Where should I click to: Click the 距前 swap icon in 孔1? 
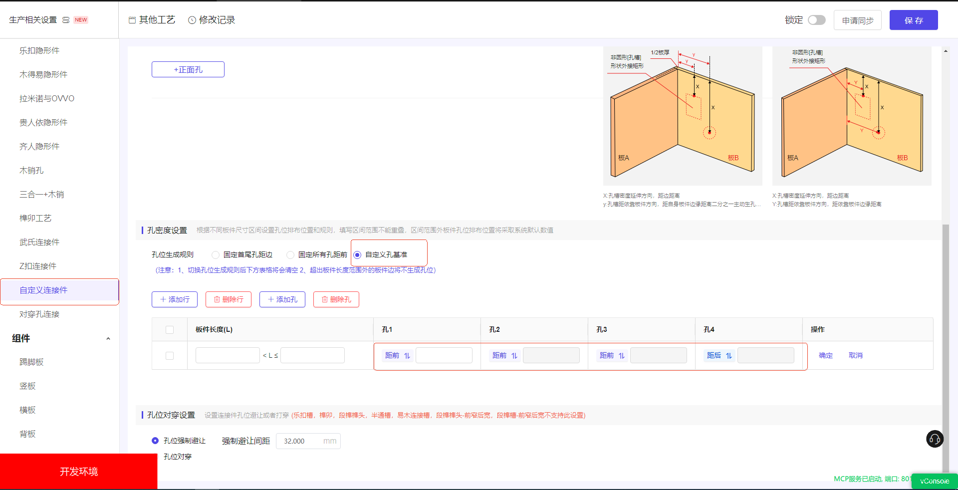tap(407, 356)
